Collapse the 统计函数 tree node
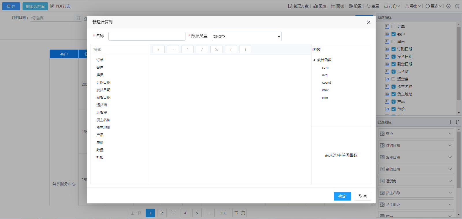 314,60
